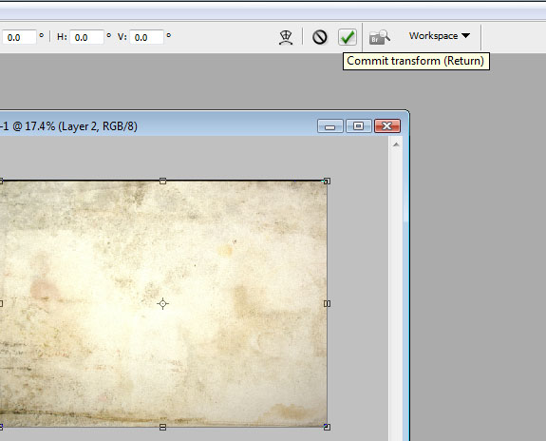Close the Layer 2 document window
546x441 pixels.
(x=387, y=125)
